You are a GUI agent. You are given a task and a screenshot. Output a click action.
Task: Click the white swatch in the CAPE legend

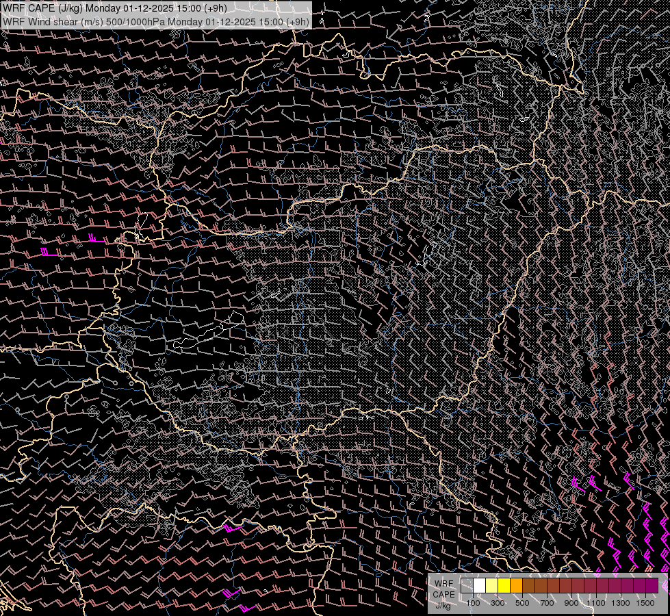pos(480,585)
